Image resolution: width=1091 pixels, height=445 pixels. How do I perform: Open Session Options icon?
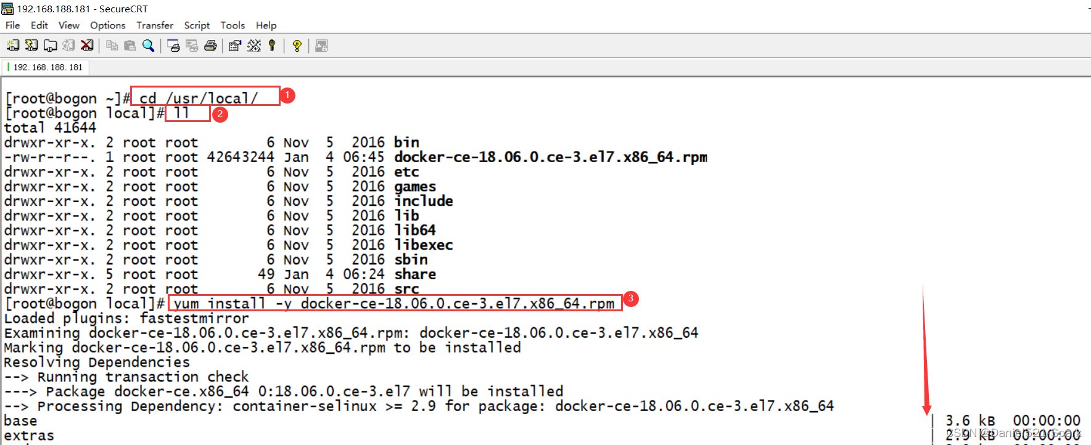(235, 46)
